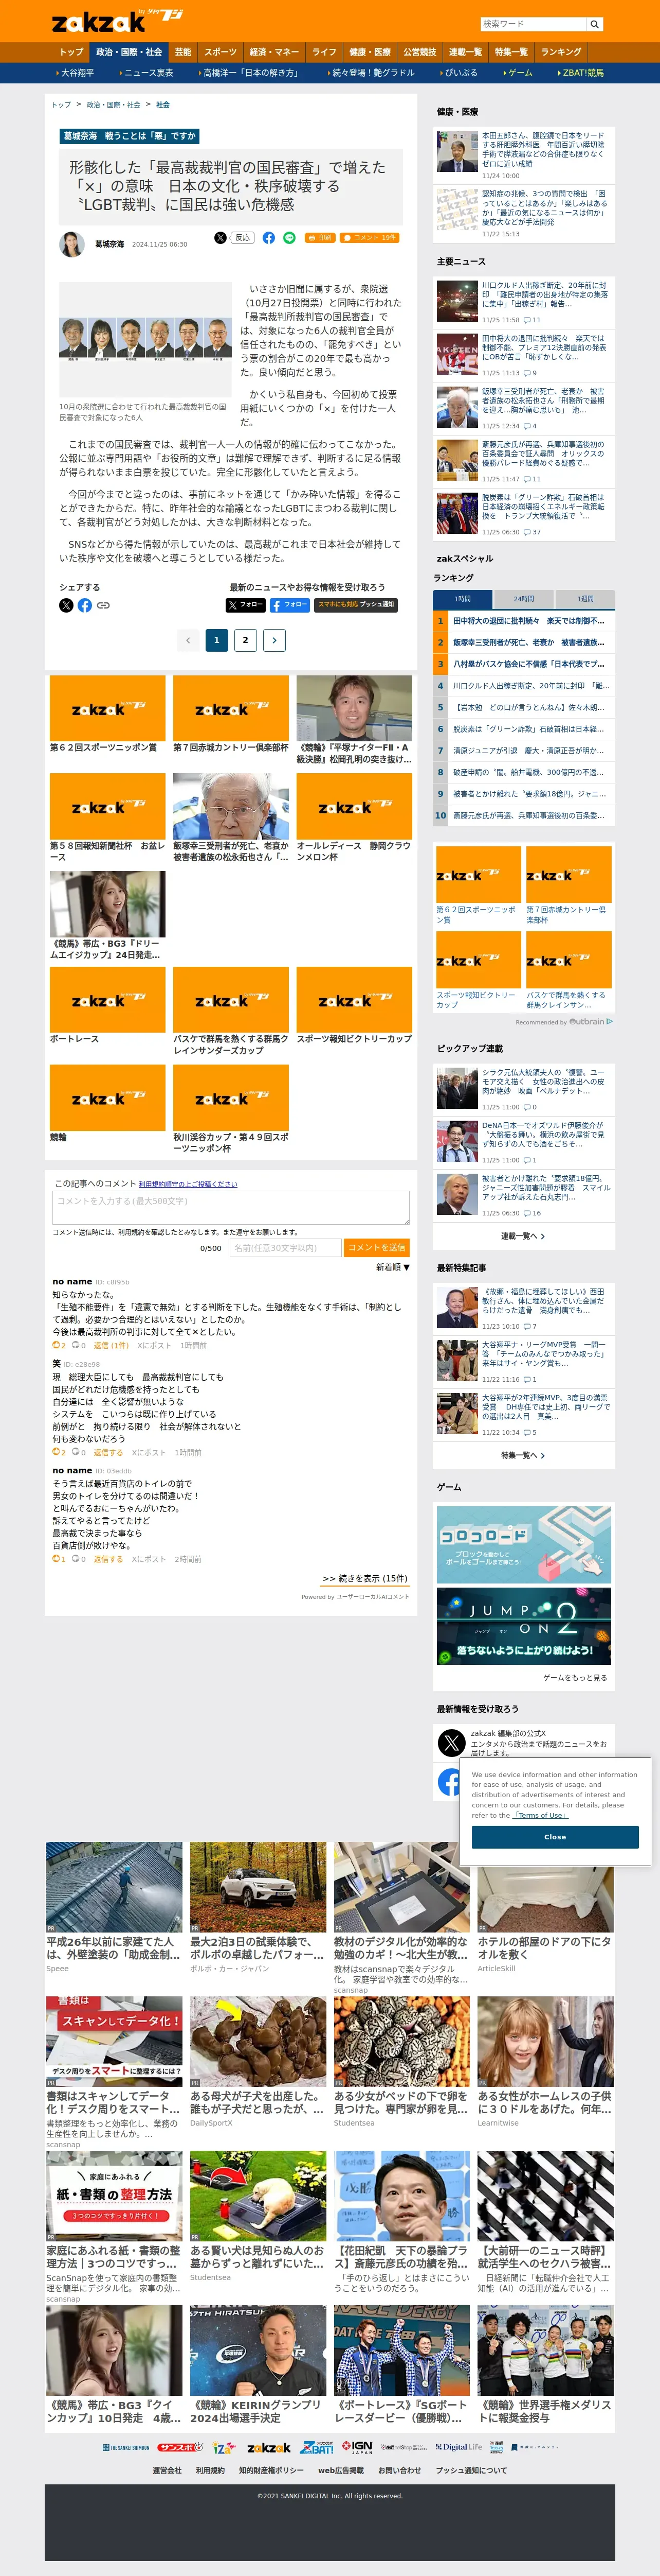Click Xにポスト on comment ID 03eddb
This screenshot has height=2576, width=660.
click(x=149, y=1559)
